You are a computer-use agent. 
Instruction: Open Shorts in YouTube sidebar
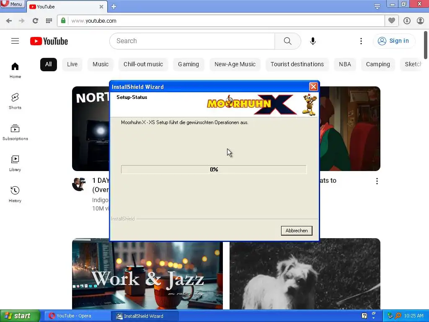click(15, 101)
